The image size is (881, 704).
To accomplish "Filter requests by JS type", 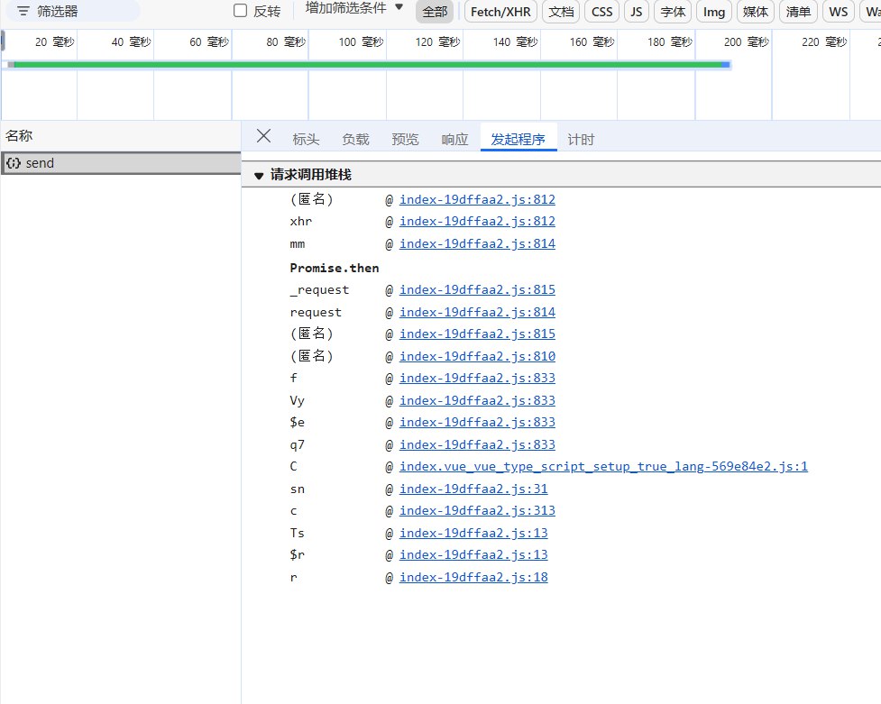I will tap(635, 12).
